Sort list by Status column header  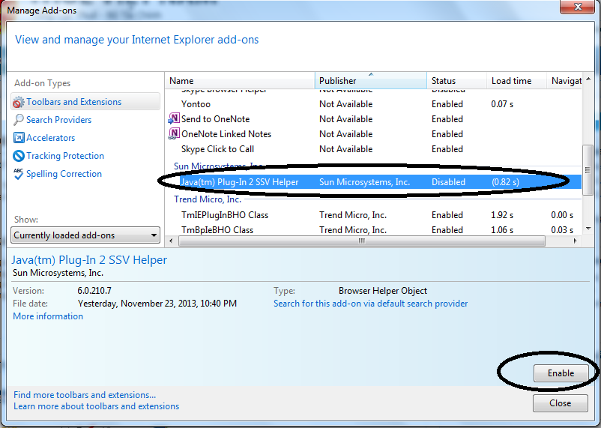click(x=456, y=80)
